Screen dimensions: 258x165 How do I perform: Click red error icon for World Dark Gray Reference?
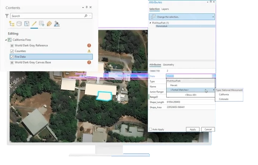click(x=89, y=46)
